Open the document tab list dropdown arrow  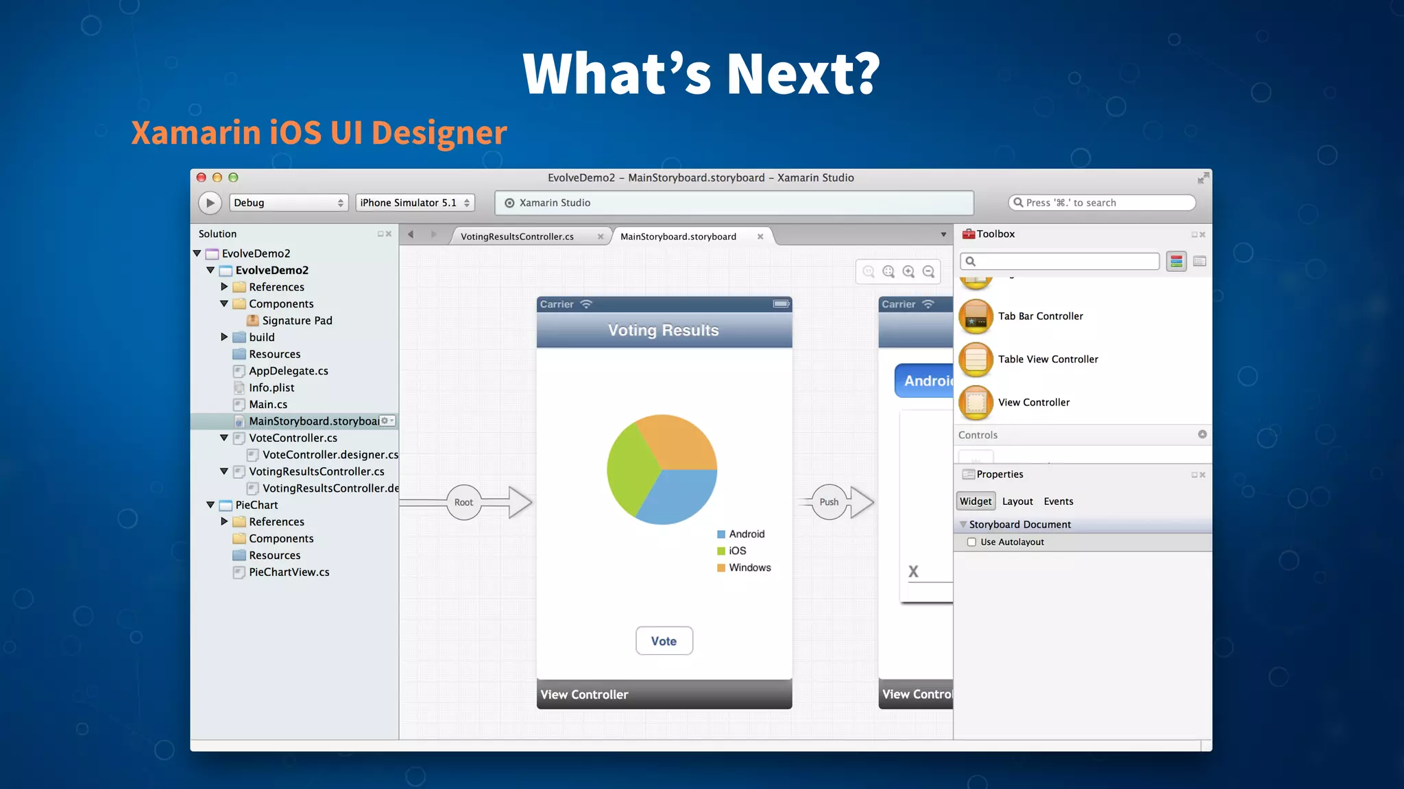click(943, 235)
